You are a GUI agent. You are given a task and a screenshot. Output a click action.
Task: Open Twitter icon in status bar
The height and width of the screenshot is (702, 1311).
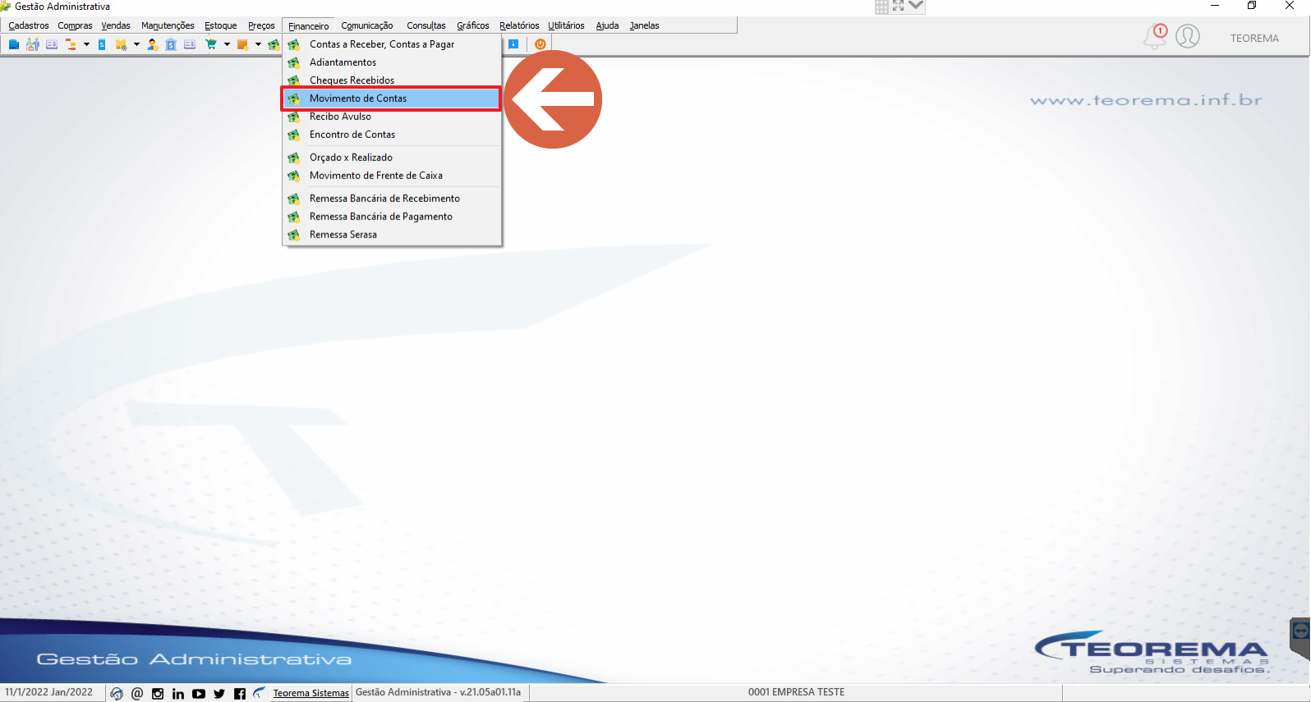coord(219,694)
